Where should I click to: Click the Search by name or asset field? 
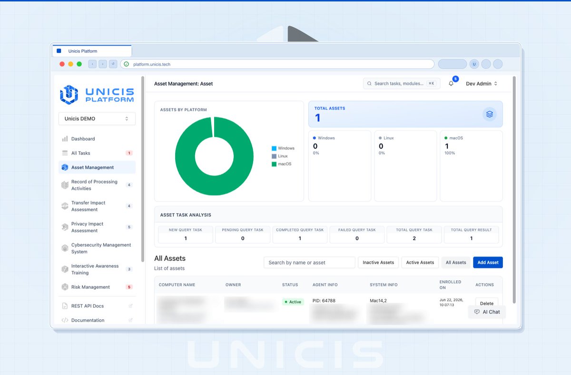(x=309, y=262)
